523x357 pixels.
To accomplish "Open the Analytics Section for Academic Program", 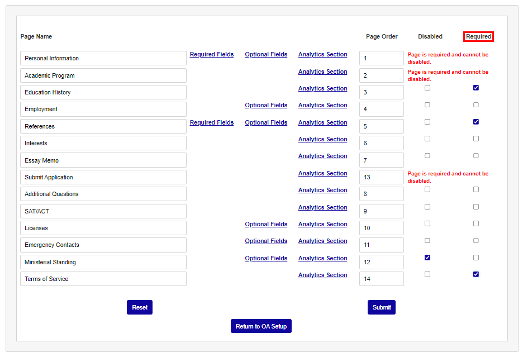I will pyautogui.click(x=322, y=72).
